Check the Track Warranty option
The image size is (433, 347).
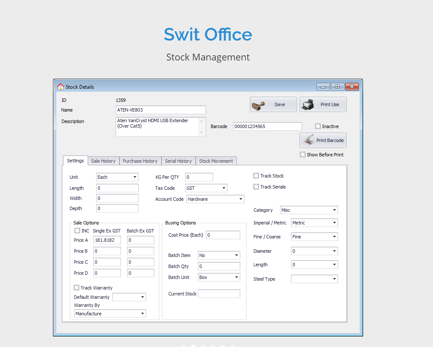(77, 288)
